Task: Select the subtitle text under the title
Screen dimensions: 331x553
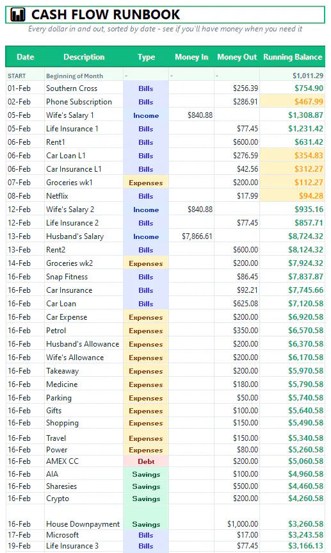Action: 165,29
